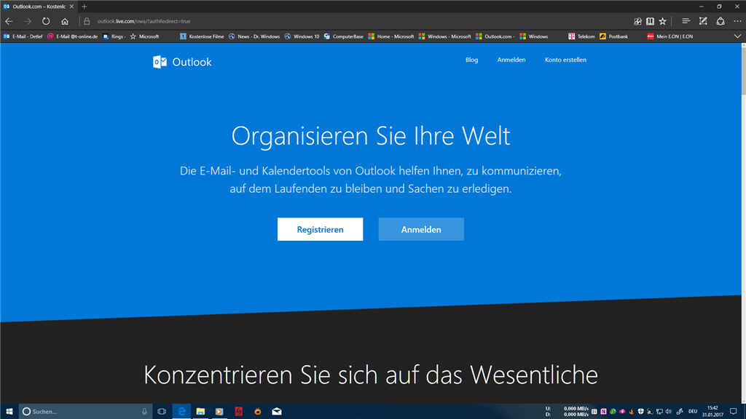
Task: Open the E-Mail - Detlef bookmark
Action: [23, 36]
